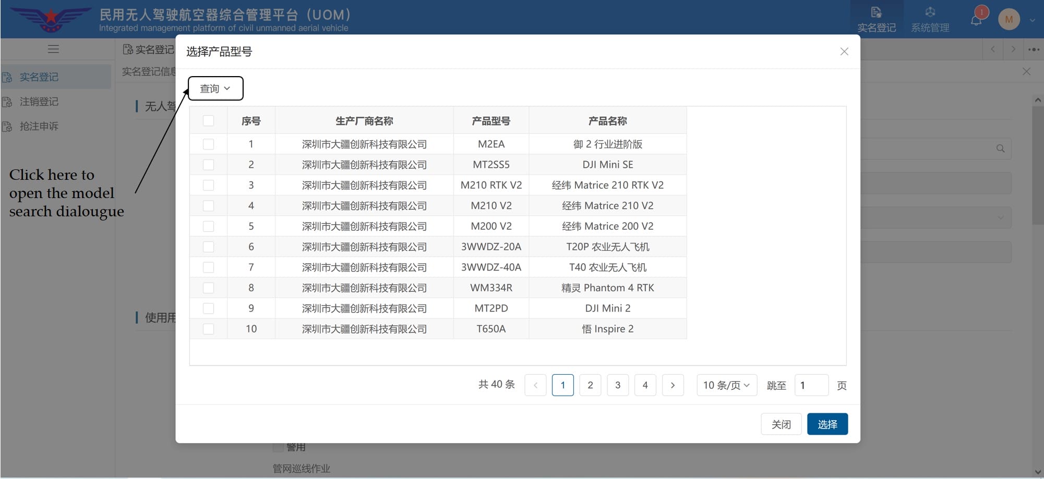
Task: Open the 10 条/页 page size dropdown
Action: 727,385
